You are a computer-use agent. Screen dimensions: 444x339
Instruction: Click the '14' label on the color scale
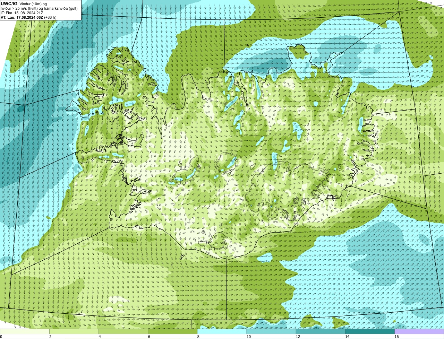point(347,337)
